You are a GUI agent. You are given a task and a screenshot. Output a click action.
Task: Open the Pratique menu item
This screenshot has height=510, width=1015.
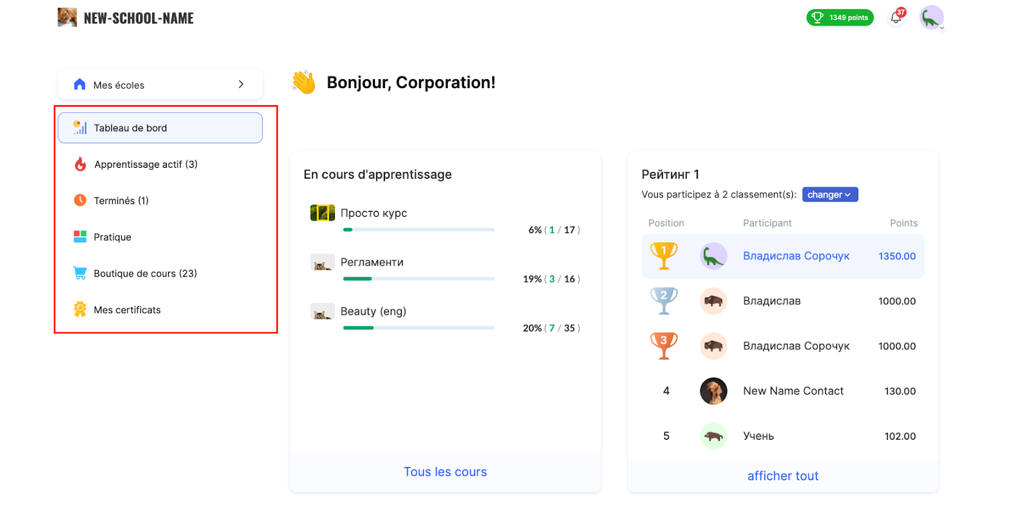coord(113,237)
